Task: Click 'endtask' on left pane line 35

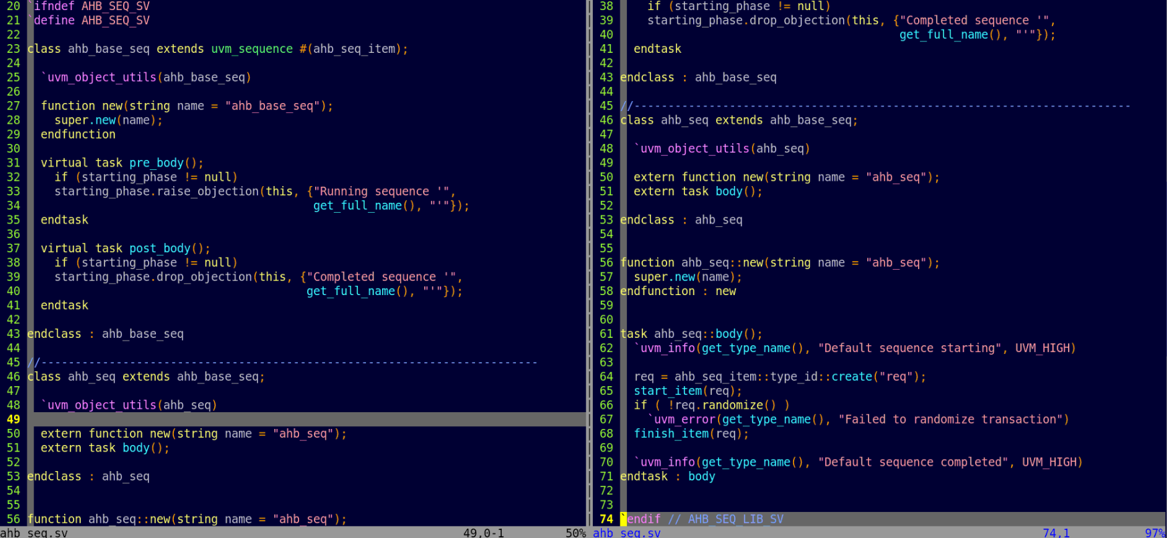Action: [64, 219]
